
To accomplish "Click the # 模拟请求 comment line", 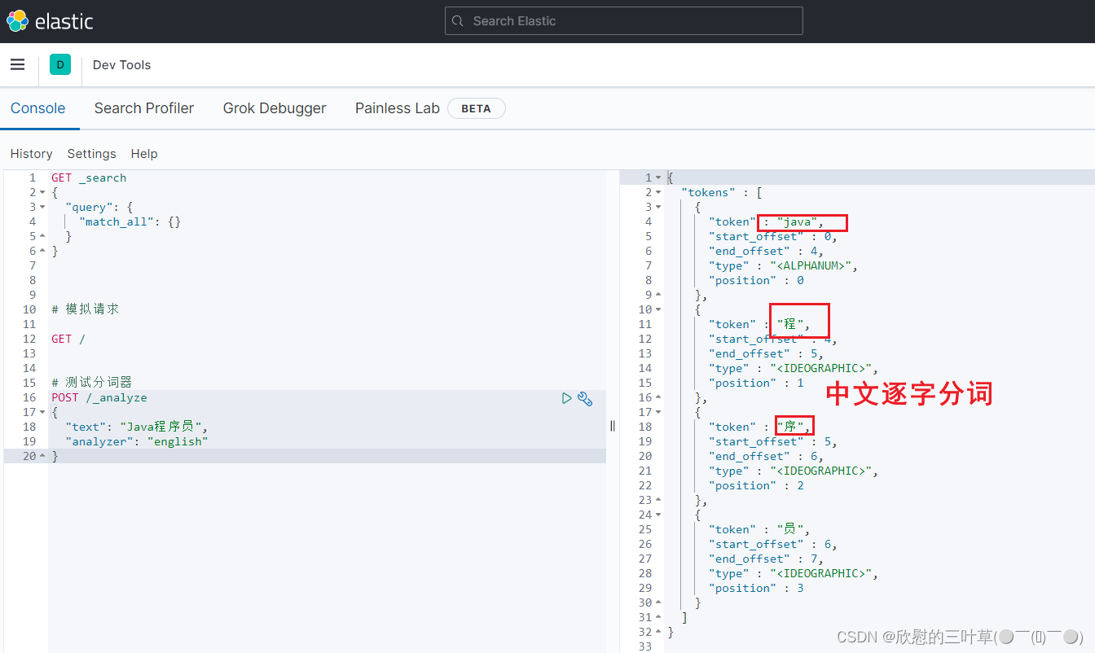I will [x=86, y=309].
